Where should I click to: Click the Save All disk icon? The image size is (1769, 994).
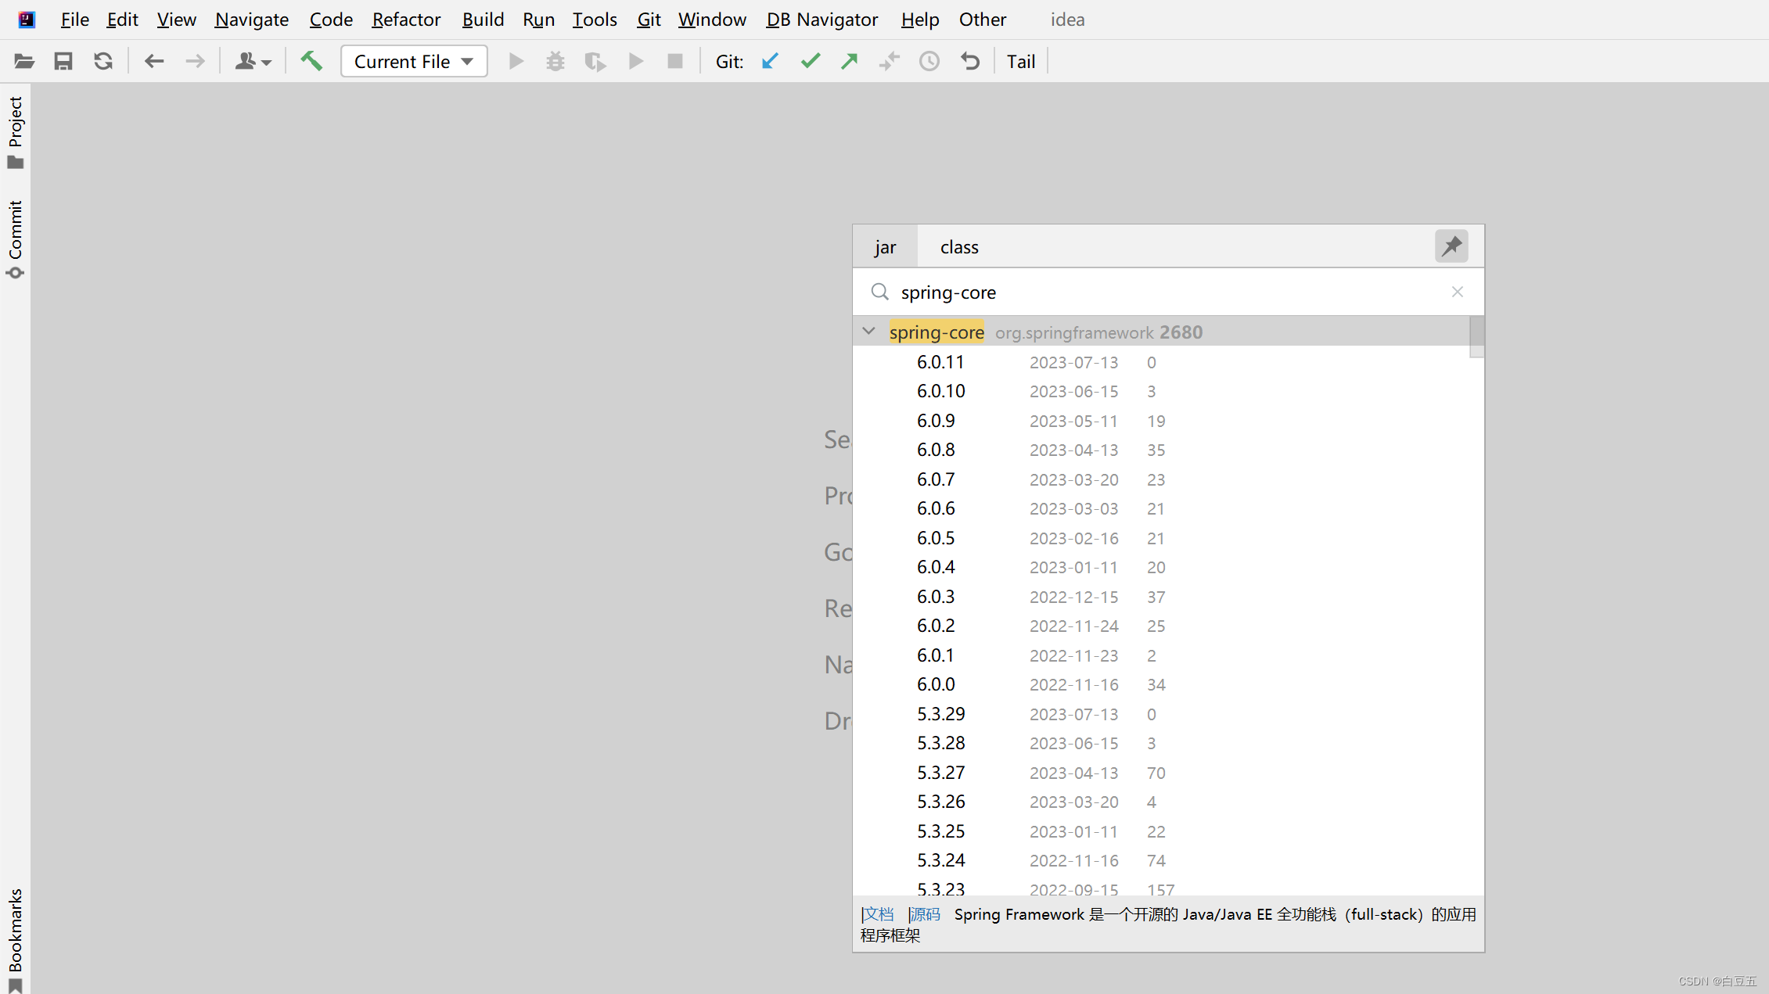pyautogui.click(x=63, y=61)
